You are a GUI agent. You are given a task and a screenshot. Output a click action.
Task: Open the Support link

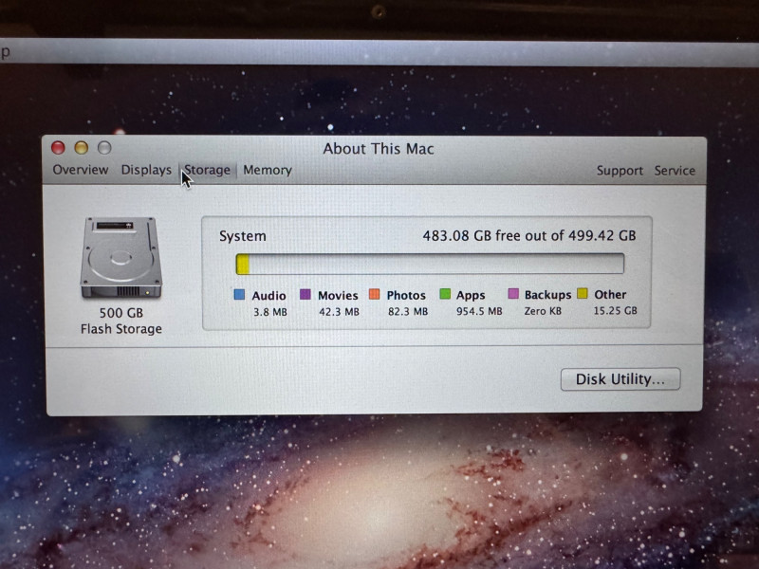click(620, 171)
